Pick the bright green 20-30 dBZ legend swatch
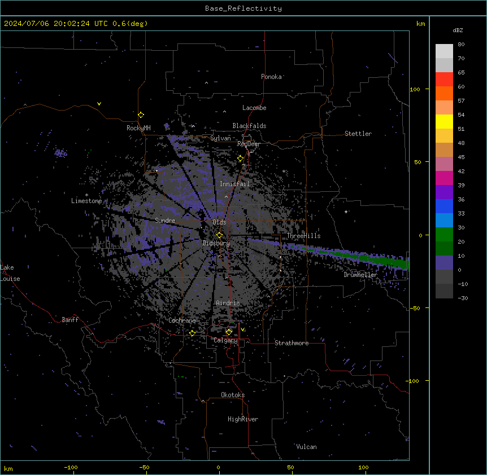The height and width of the screenshot is (475, 487). 444,235
